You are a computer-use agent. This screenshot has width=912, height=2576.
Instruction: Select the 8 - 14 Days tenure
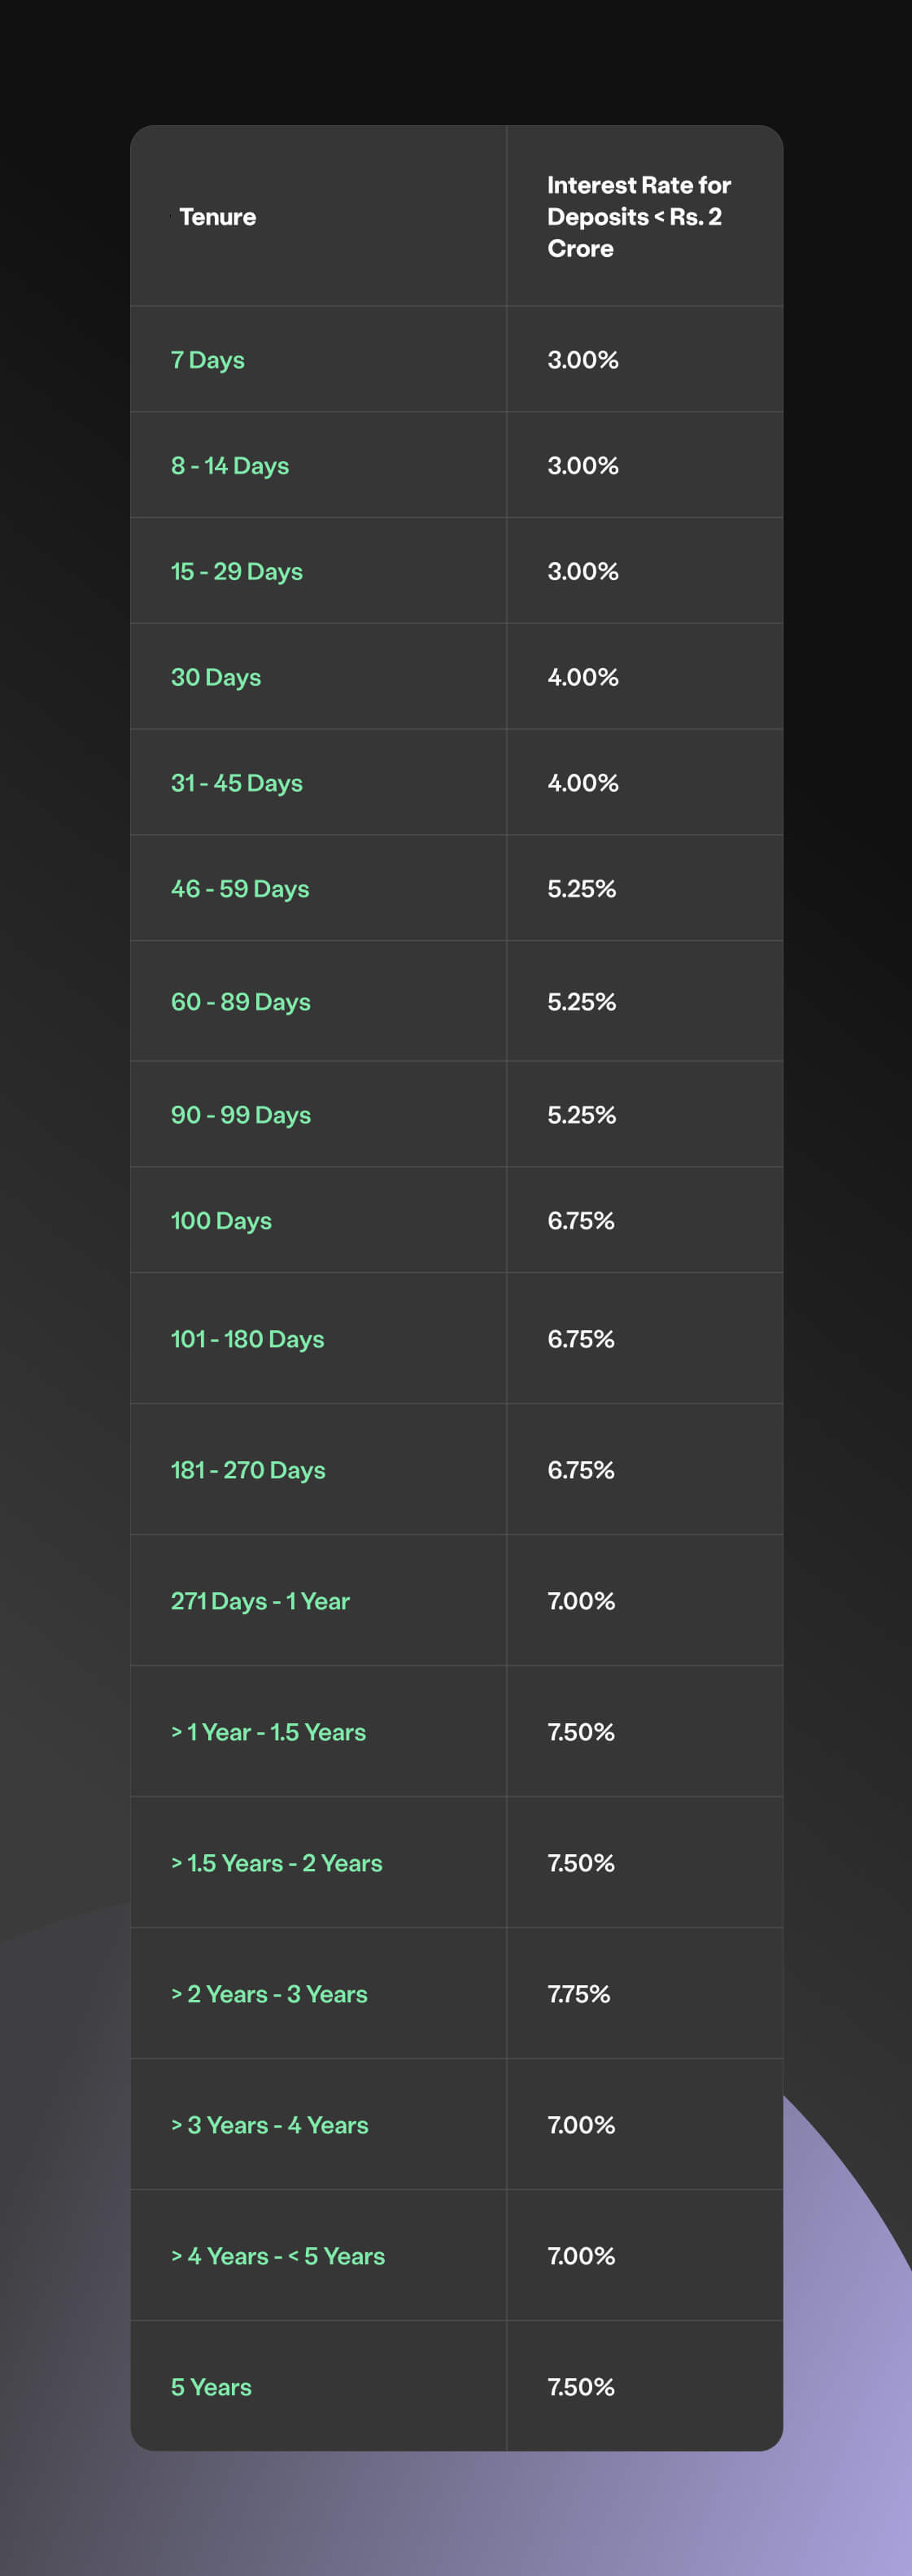(x=230, y=466)
